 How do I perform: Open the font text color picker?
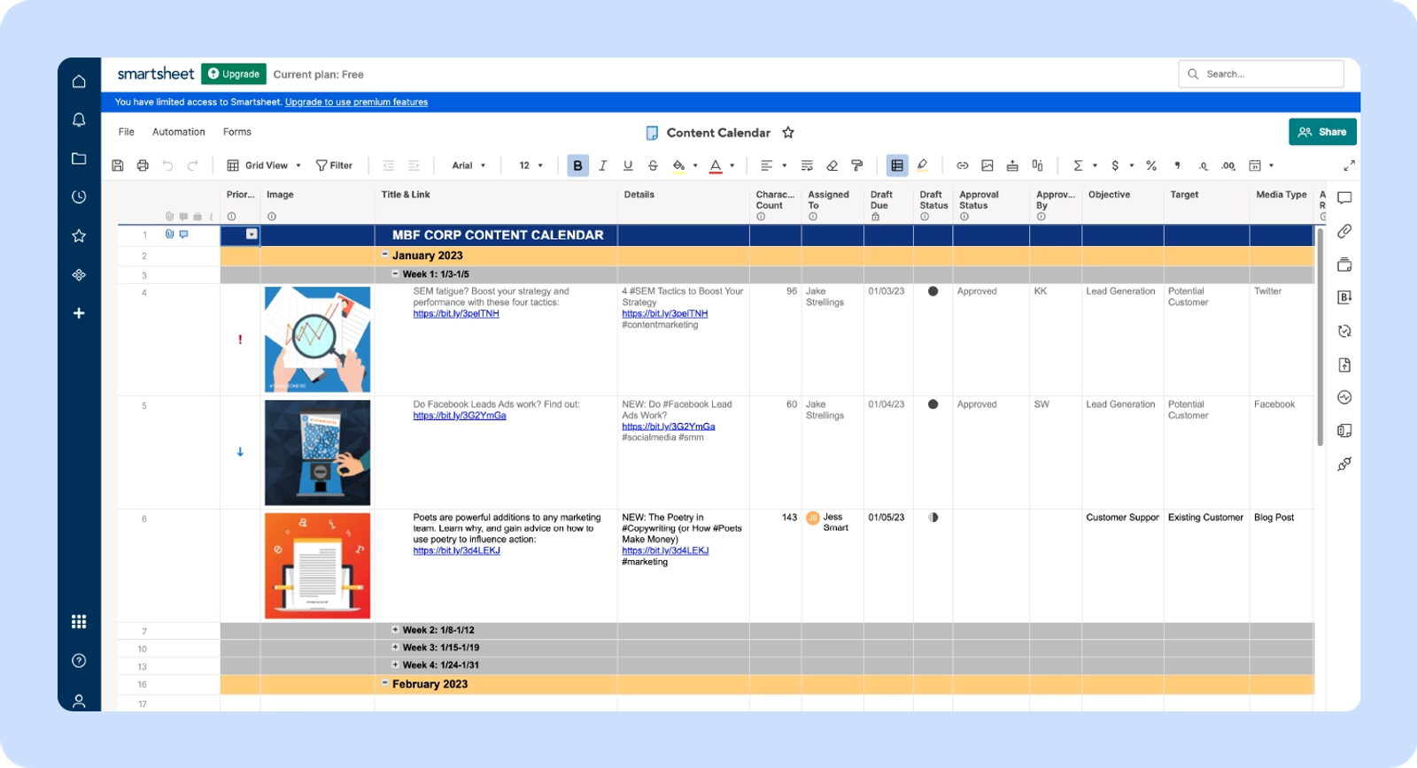(x=720, y=165)
